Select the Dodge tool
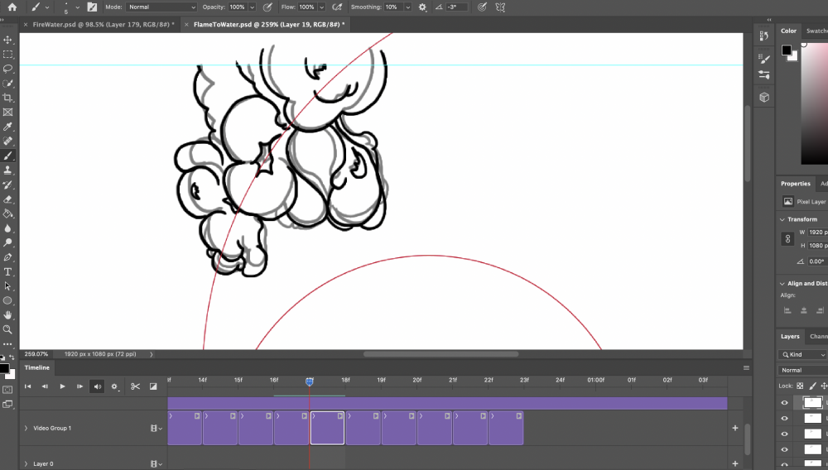This screenshot has width=828, height=470. point(8,242)
